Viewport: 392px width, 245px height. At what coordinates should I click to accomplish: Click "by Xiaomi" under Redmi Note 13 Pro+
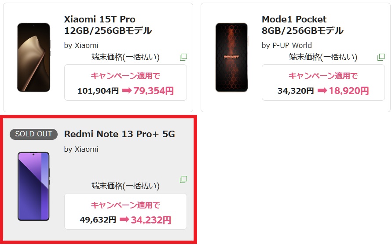81,149
